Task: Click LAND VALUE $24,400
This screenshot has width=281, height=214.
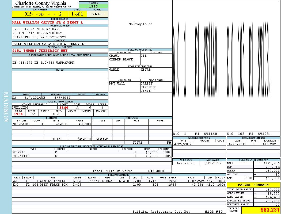Action: [x=273, y=197]
